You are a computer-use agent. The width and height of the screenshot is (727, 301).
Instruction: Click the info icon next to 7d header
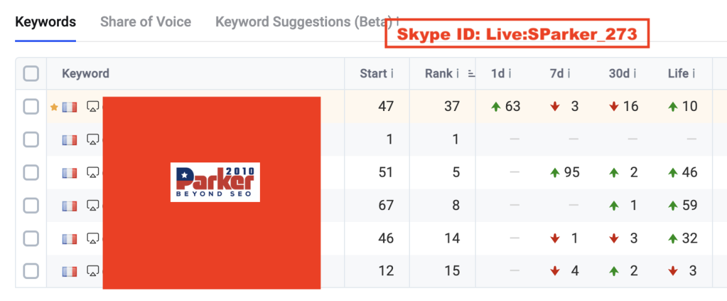tap(569, 73)
